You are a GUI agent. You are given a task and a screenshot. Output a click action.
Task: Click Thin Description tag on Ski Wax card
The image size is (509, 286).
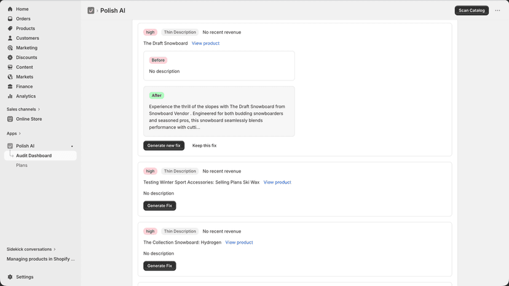pyautogui.click(x=180, y=171)
